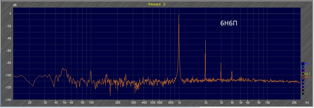The width and height of the screenshot is (314, 108).
Task: Click the 20k frequency axis label
Action: coord(294,103)
